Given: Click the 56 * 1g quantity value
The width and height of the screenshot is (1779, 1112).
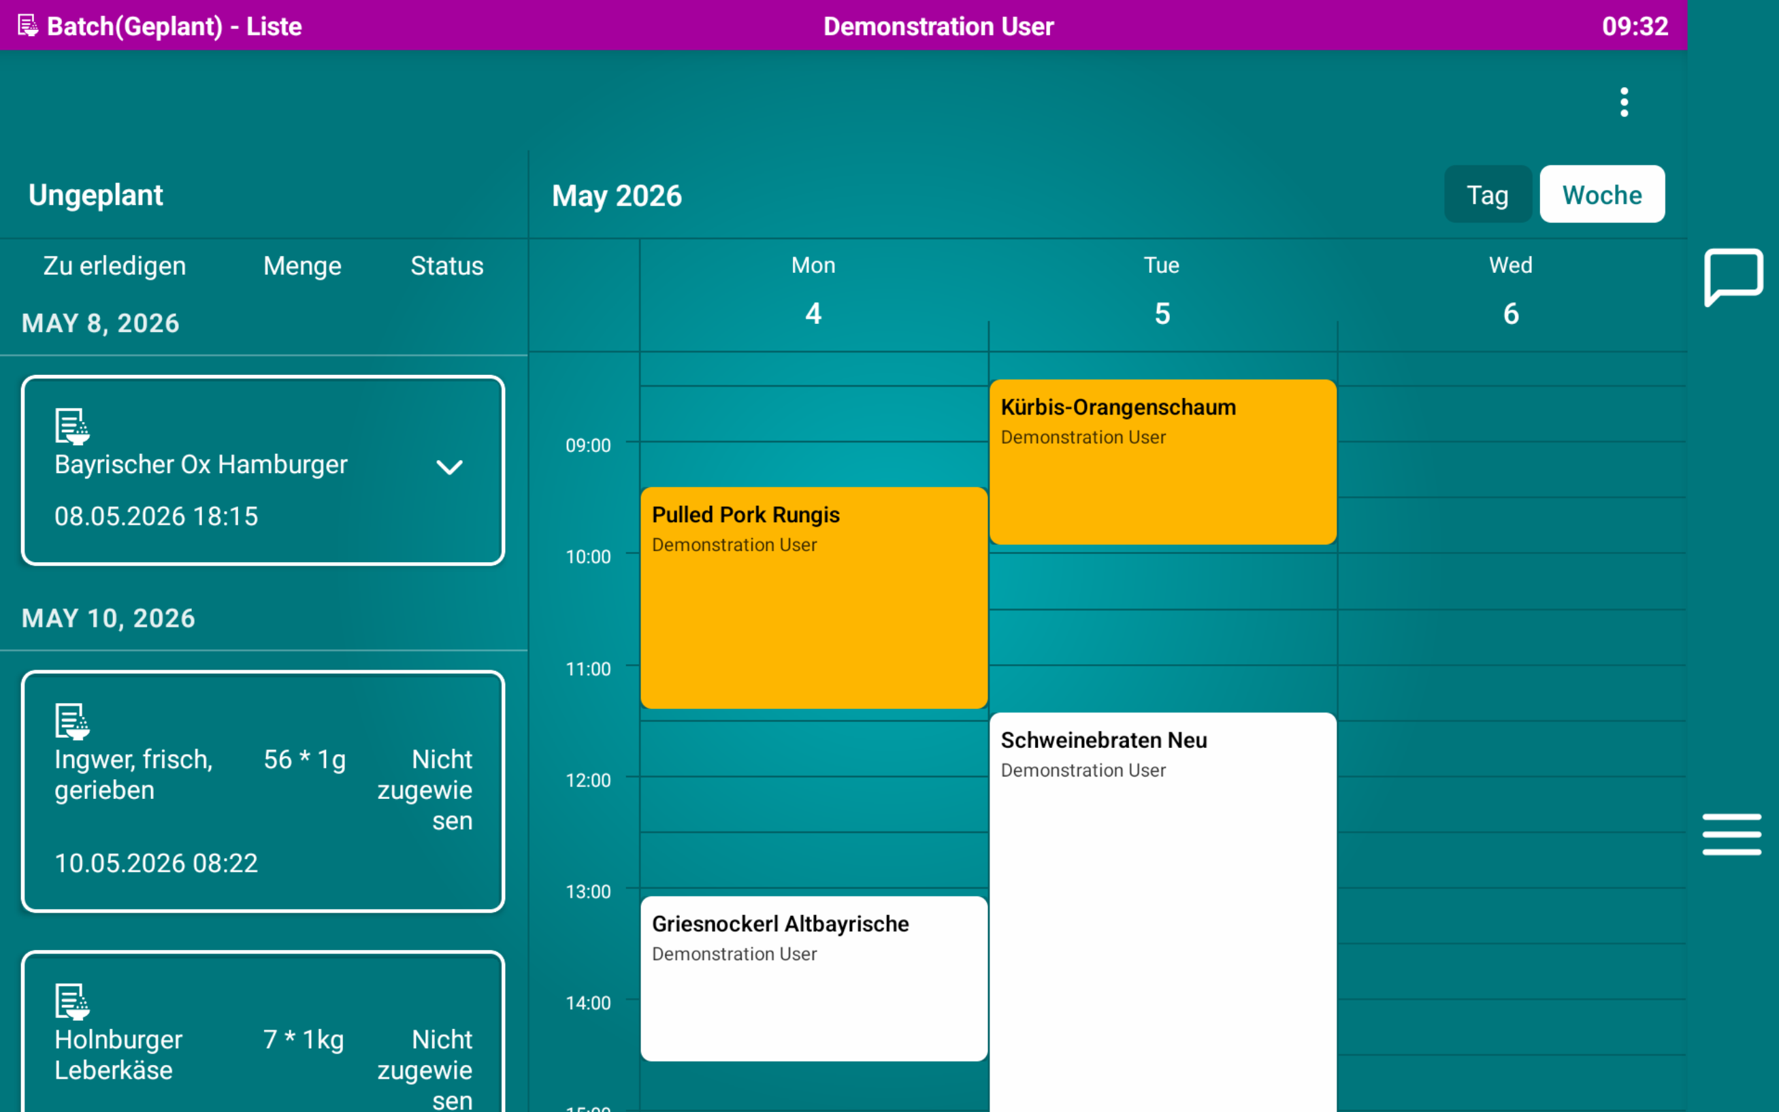Looking at the screenshot, I should click(304, 759).
